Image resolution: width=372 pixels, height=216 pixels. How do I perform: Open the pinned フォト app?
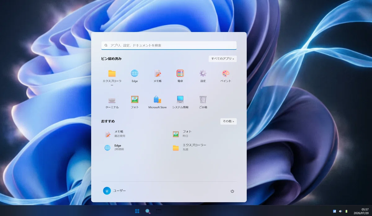click(x=135, y=102)
